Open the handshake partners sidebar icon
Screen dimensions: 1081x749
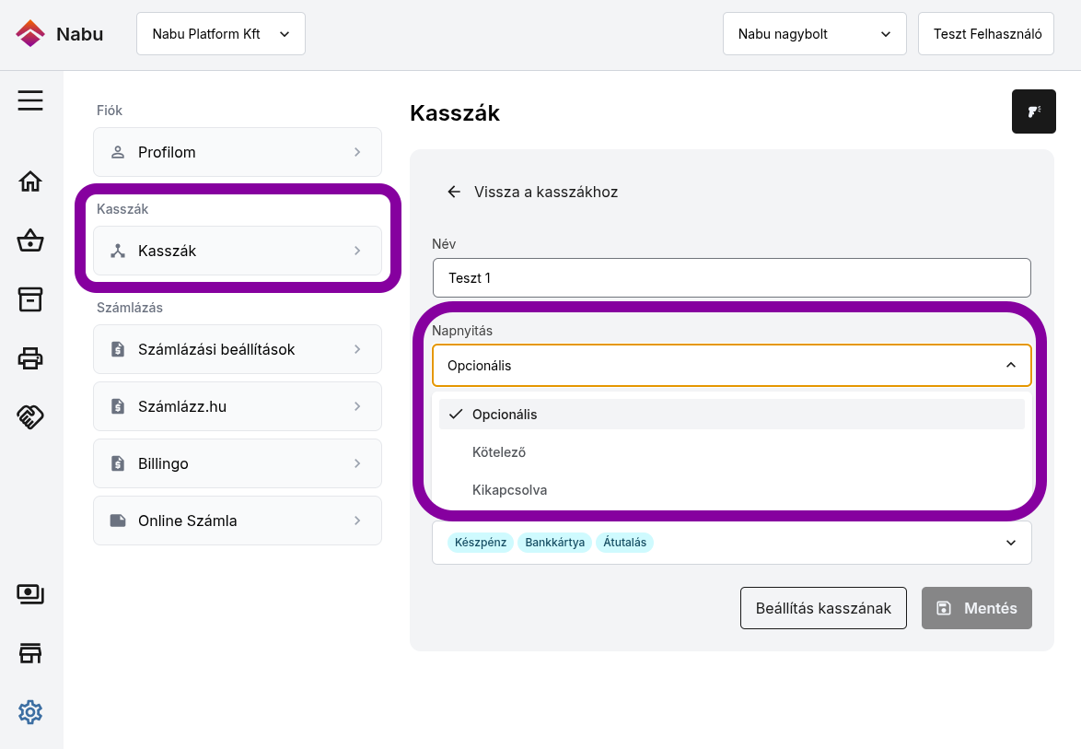pos(30,416)
